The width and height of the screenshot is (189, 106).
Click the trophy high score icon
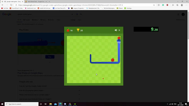point(78,30)
